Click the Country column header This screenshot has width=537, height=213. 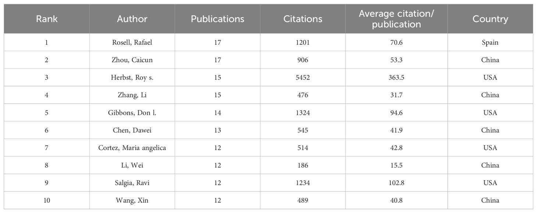(490, 19)
